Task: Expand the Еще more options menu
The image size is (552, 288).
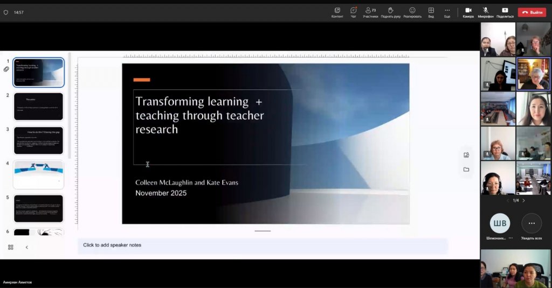Action: point(447,12)
